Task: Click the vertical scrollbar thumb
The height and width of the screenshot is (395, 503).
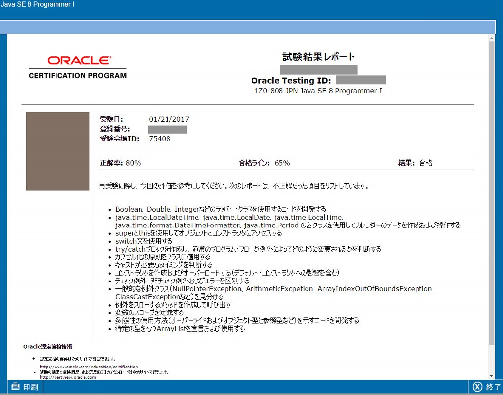Action: pyautogui.click(x=491, y=193)
